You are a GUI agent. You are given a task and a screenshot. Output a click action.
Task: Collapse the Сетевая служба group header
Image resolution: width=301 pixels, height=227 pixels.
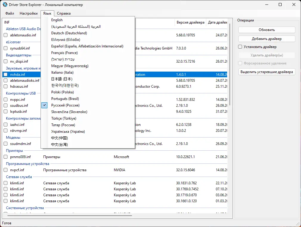(x=18, y=177)
